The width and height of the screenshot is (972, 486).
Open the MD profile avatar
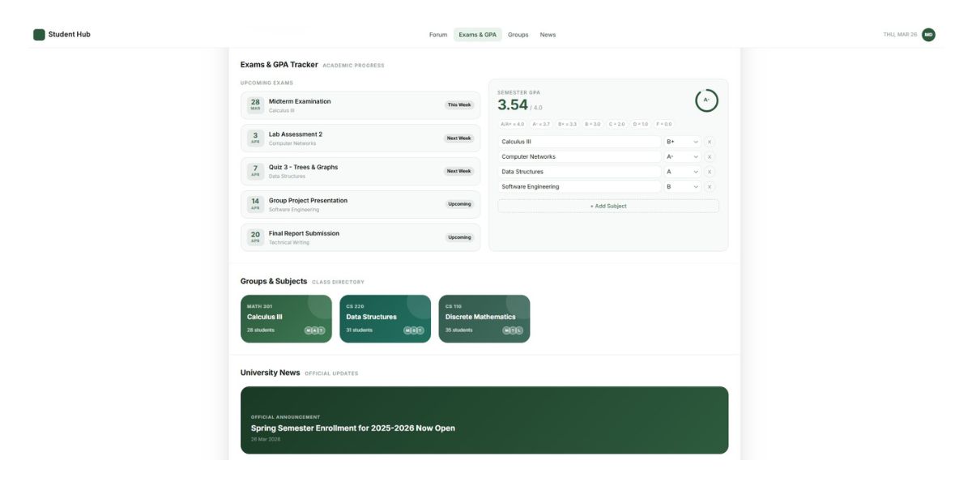(x=928, y=34)
